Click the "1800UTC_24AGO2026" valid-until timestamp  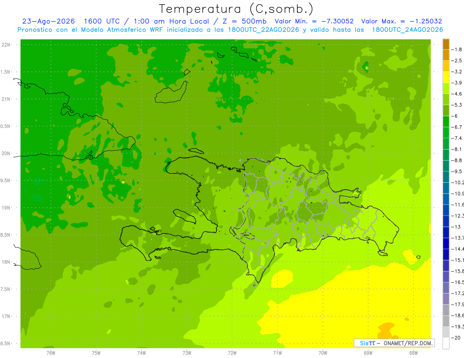408,30
